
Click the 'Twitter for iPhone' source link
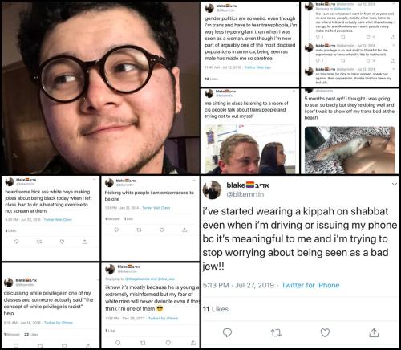point(310,285)
